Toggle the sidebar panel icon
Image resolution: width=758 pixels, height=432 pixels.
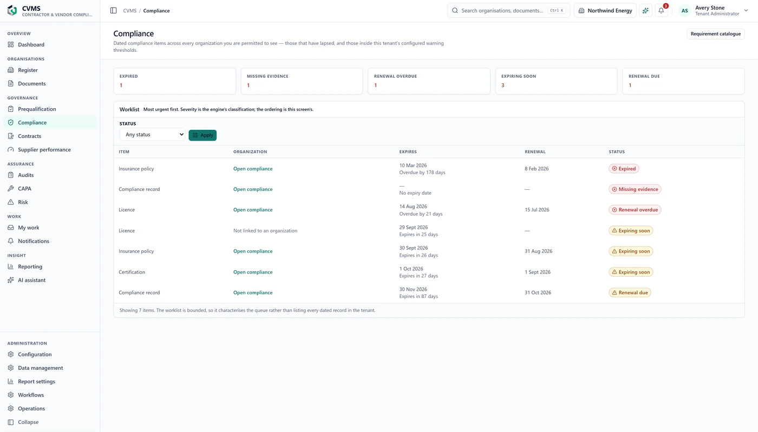pos(113,10)
